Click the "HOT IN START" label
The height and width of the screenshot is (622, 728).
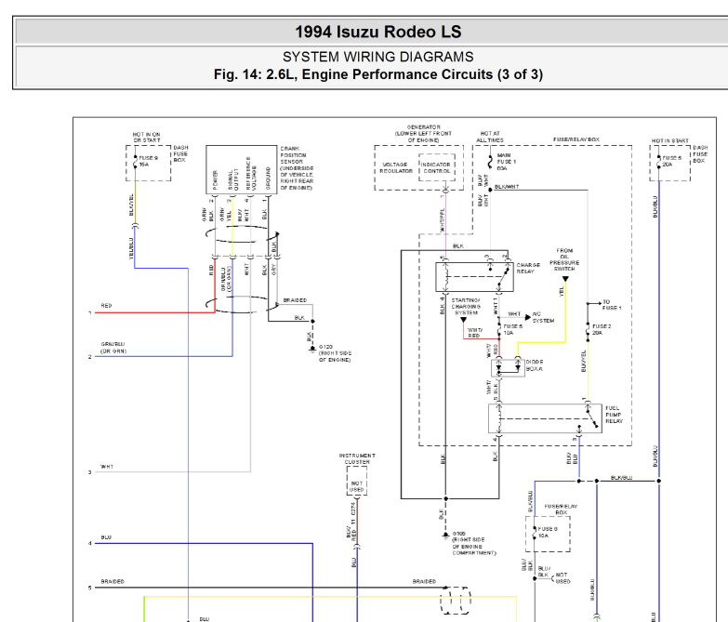(669, 140)
